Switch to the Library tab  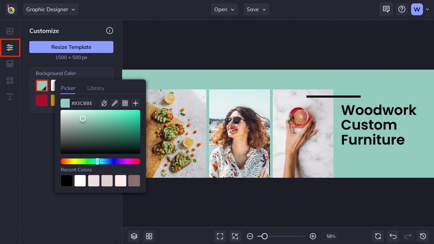96,88
